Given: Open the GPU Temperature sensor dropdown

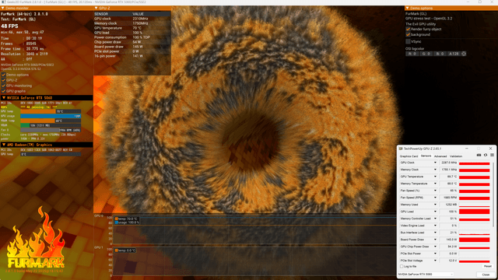Looking at the screenshot, I should pos(435,177).
